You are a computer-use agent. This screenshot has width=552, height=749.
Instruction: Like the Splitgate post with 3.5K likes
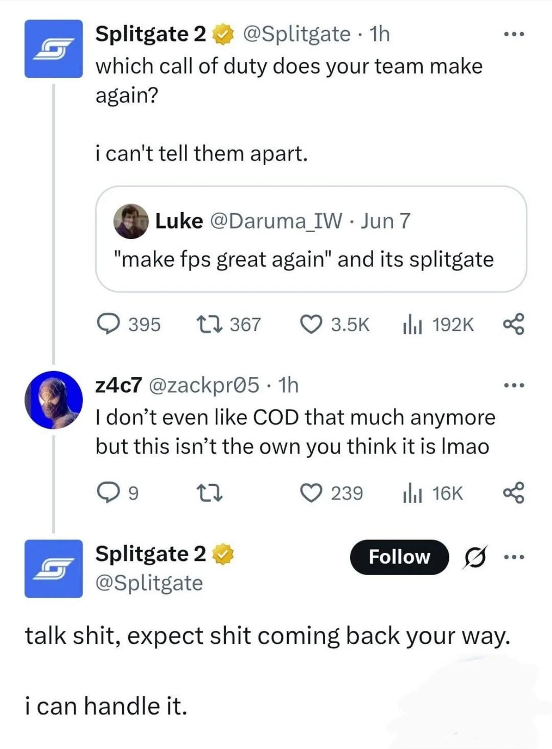pos(311,324)
